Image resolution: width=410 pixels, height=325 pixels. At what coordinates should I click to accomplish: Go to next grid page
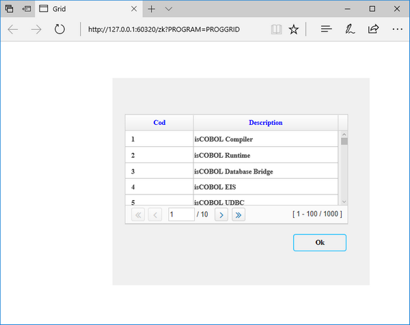pyautogui.click(x=221, y=214)
